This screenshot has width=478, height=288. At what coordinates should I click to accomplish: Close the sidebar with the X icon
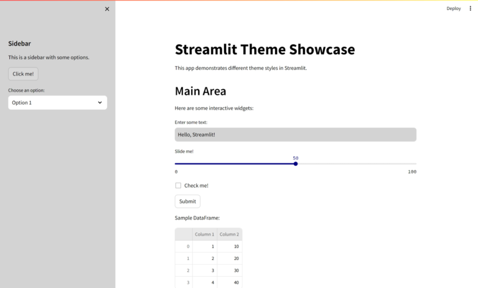tap(107, 9)
